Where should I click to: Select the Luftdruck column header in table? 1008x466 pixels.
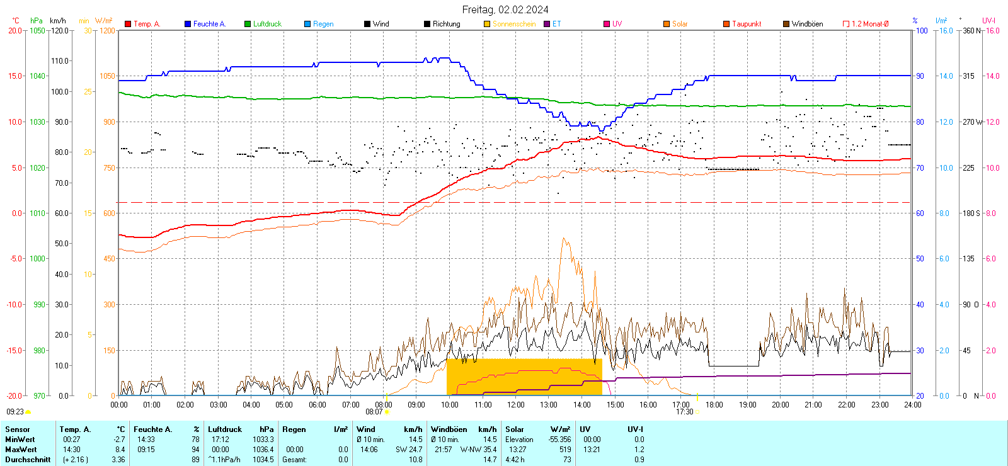pos(225,429)
